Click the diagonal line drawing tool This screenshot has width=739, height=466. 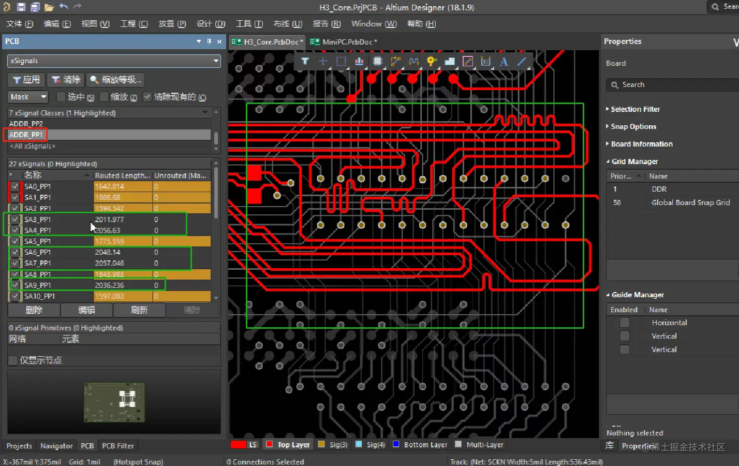pyautogui.click(x=522, y=62)
